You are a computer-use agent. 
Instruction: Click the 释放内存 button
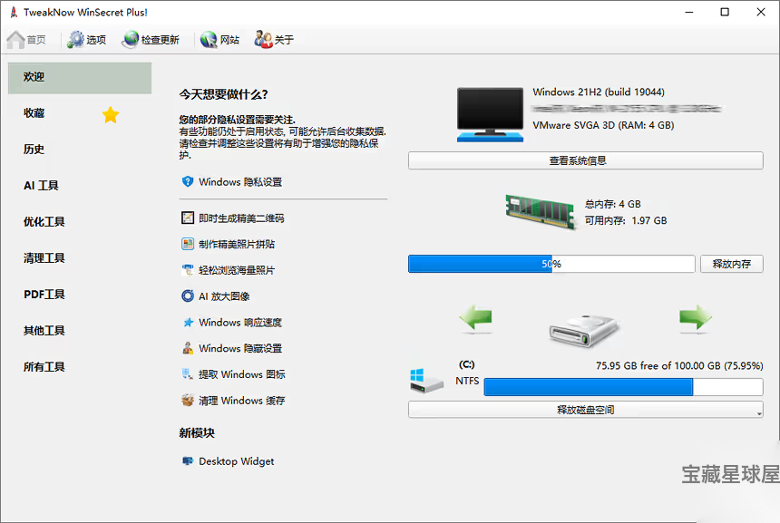731,264
